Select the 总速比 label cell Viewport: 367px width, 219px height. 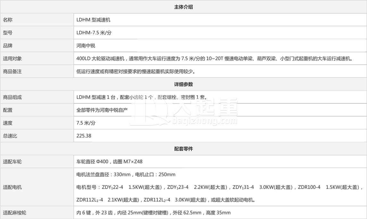coord(37,136)
